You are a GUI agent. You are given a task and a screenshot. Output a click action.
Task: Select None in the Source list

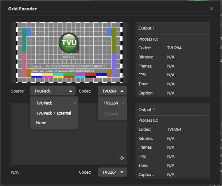pos(54,123)
